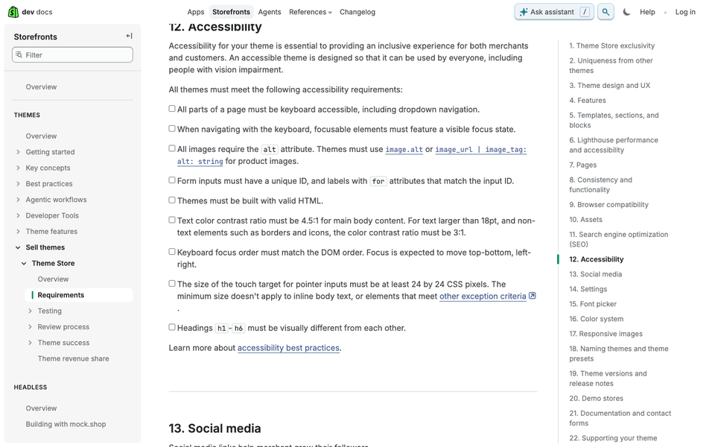Viewport: 715px width, 447px height.
Task: Jump to 4. Features section
Action: tap(588, 101)
